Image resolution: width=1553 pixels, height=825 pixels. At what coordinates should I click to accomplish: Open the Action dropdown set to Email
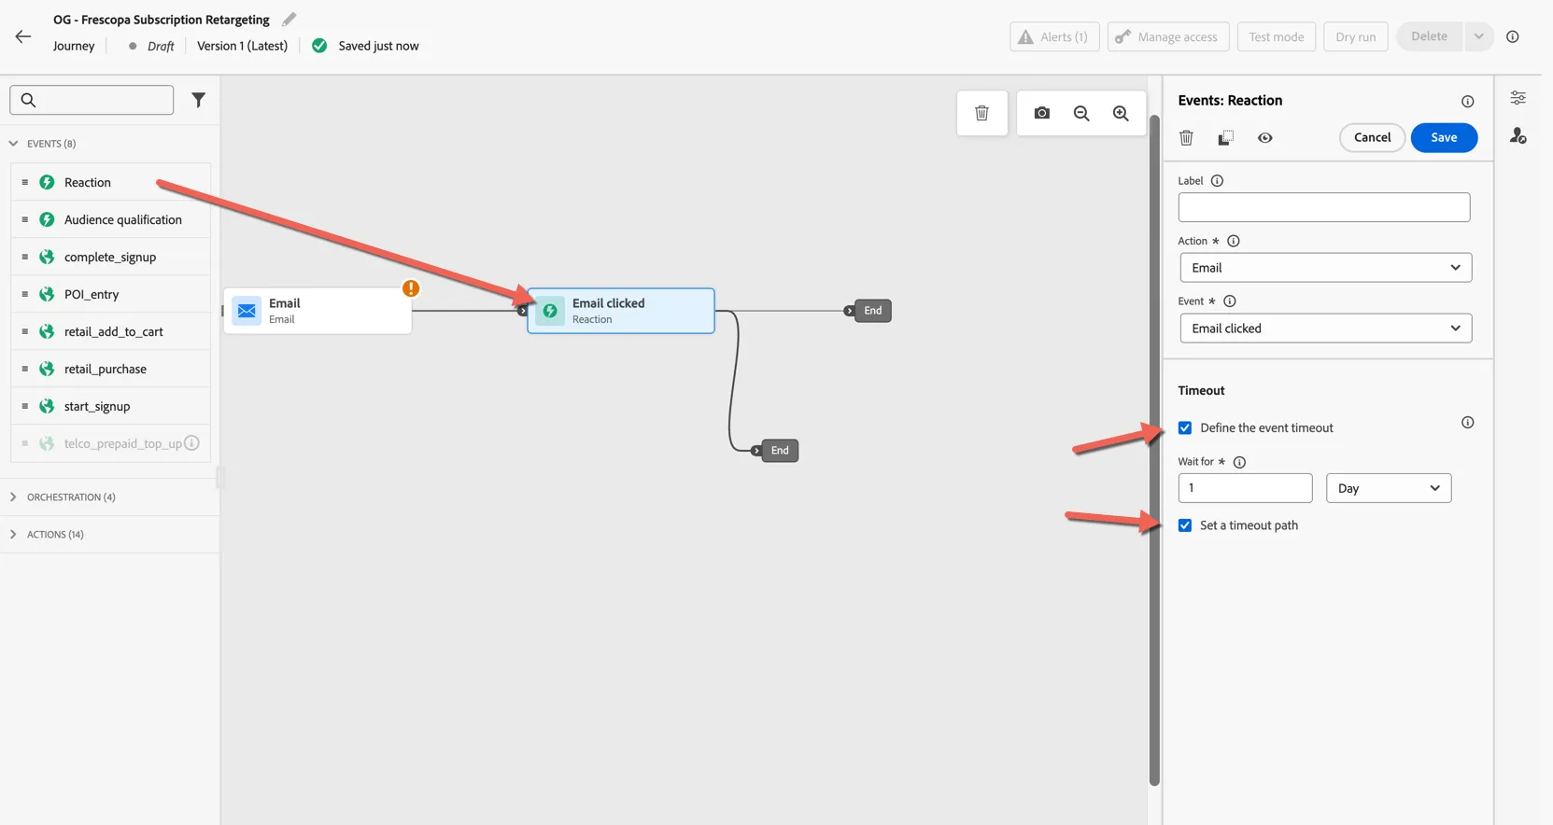click(x=1325, y=268)
